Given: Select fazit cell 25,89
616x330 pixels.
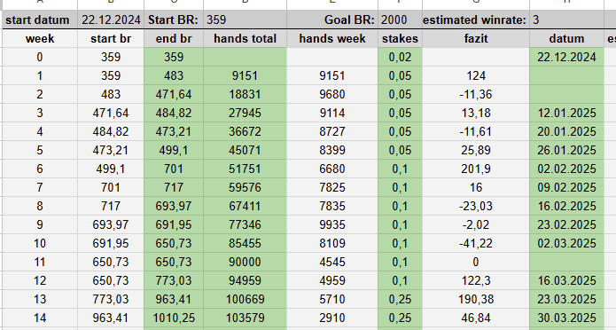Looking at the screenshot, I should click(x=476, y=150).
